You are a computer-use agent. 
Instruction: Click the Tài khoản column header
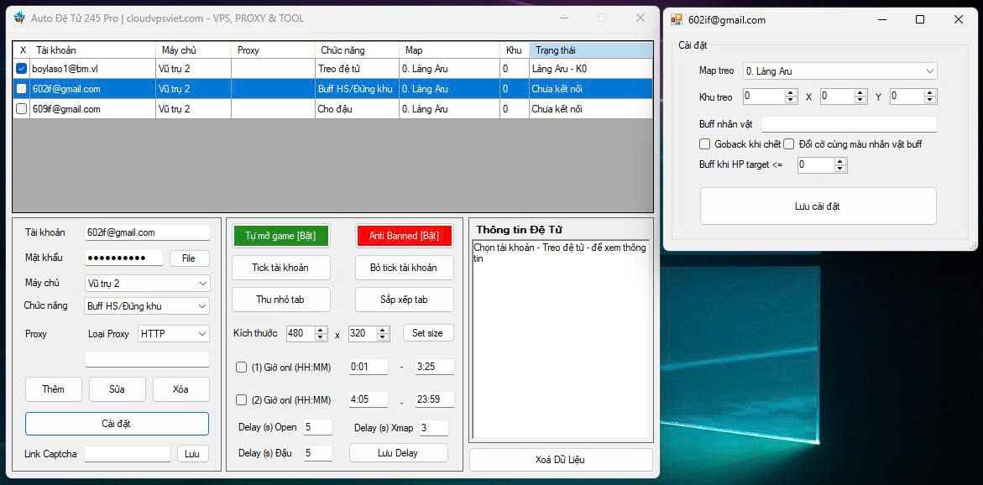click(x=92, y=50)
